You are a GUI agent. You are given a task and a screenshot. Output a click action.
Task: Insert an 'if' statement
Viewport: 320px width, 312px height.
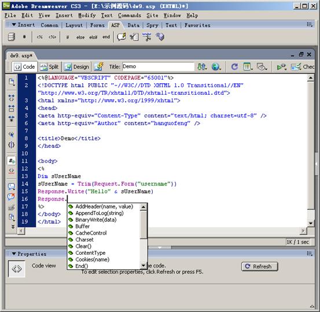pos(68,38)
